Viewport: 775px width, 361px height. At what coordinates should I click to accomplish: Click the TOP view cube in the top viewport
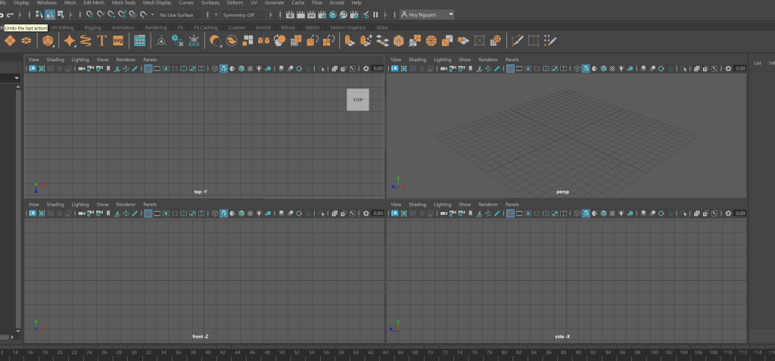pyautogui.click(x=358, y=99)
